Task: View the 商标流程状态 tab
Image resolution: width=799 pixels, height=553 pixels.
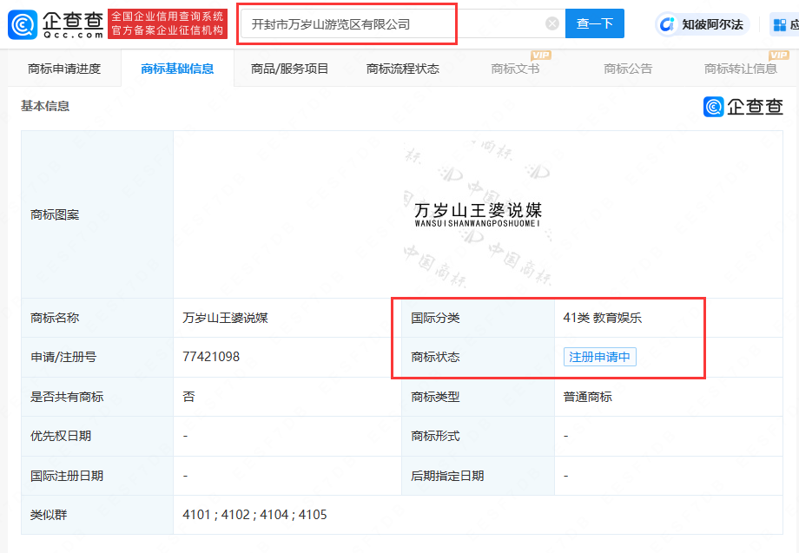Action: tap(401, 67)
